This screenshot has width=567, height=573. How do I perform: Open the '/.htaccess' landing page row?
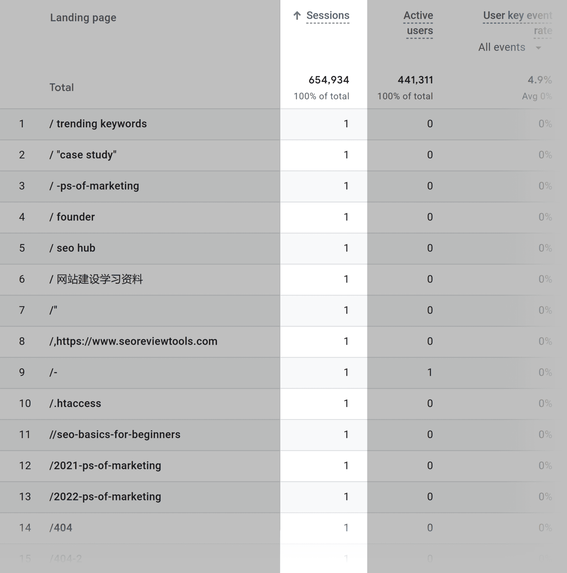(75, 403)
